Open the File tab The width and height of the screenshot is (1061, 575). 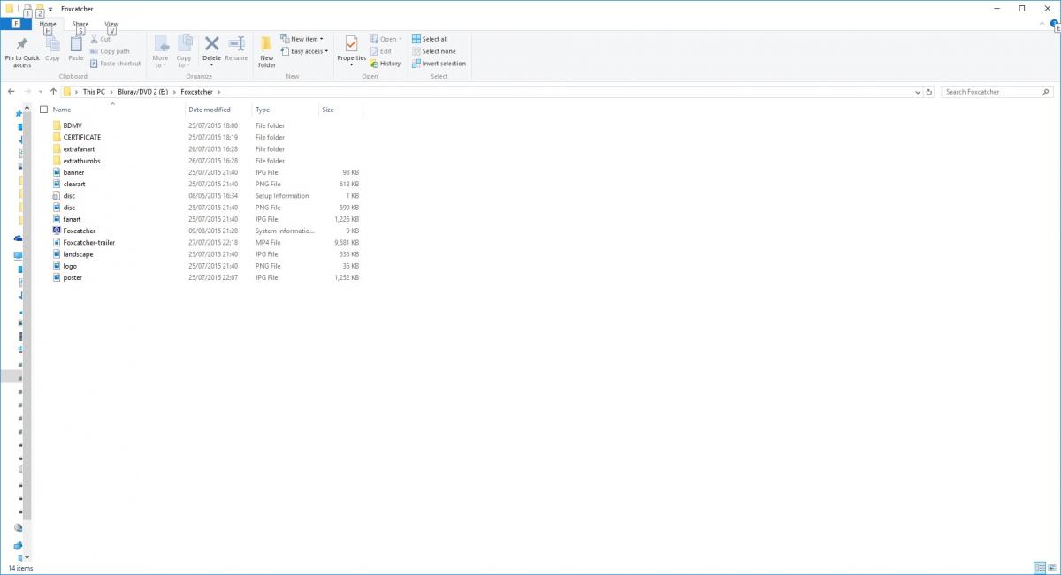tap(16, 24)
